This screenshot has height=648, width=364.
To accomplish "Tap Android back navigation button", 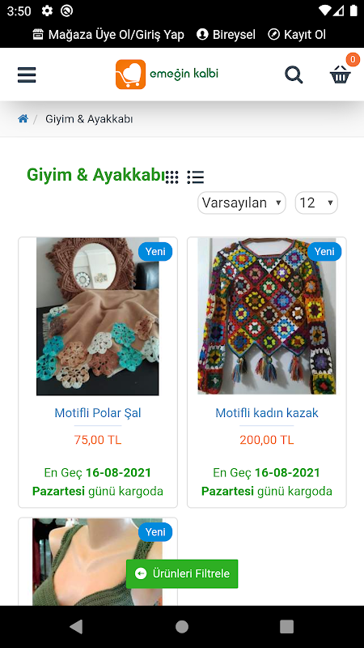I will pos(76,626).
